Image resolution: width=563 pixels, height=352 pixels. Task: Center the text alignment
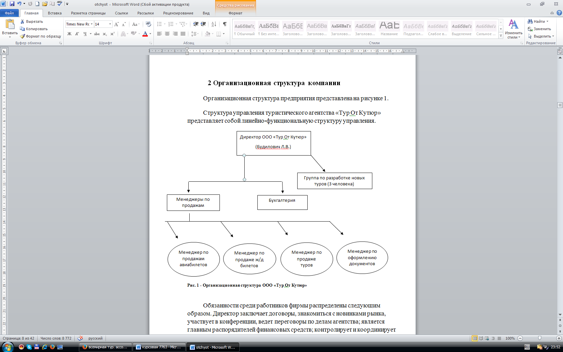167,34
